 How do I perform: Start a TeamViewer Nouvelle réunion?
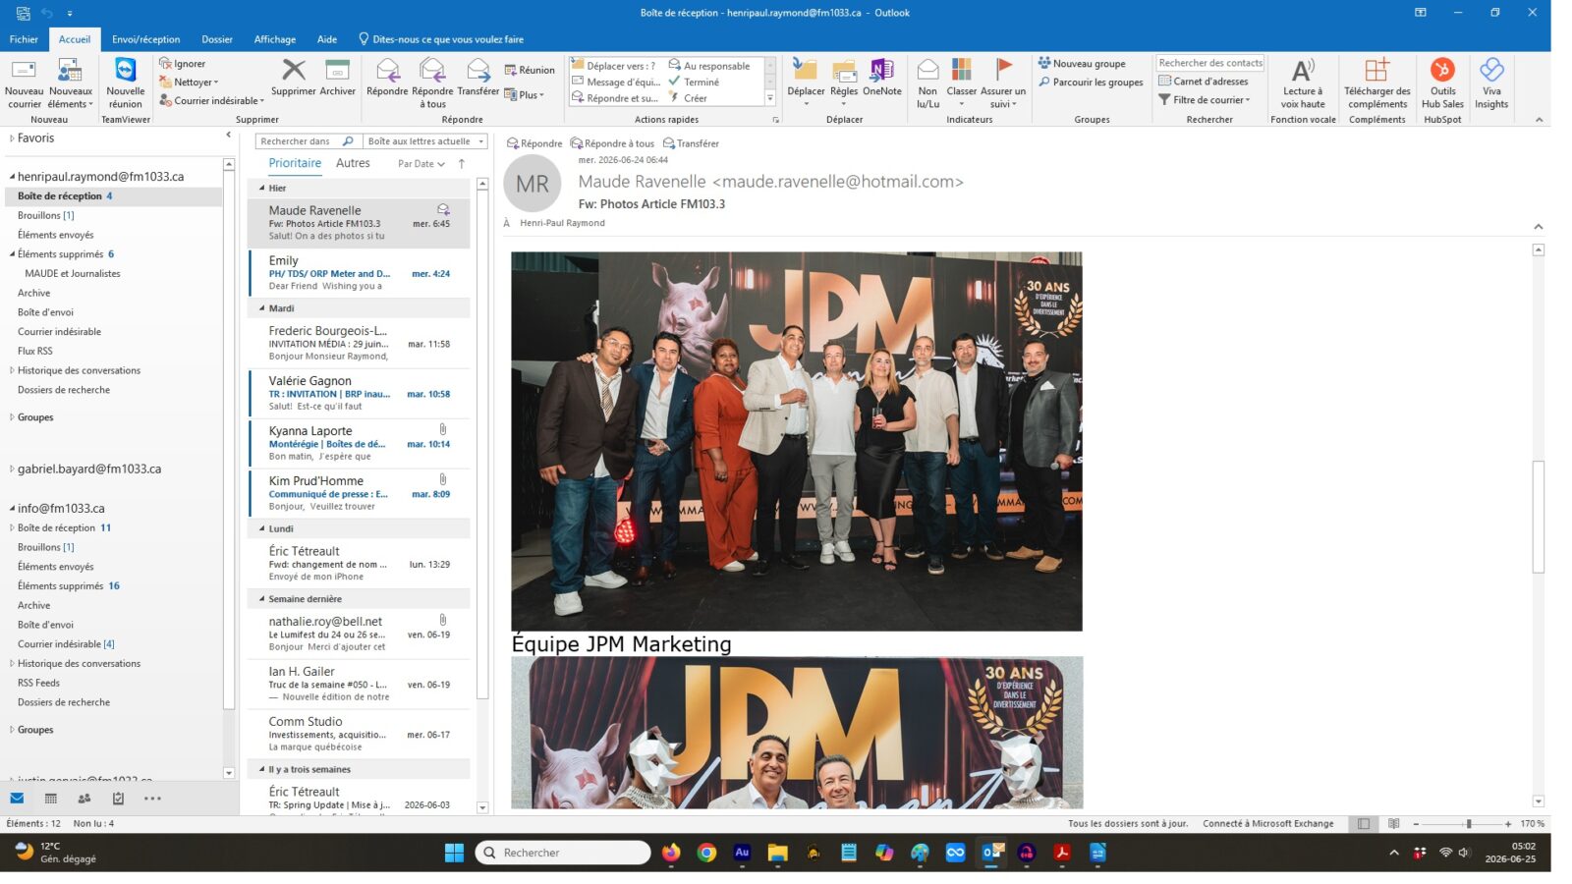[x=126, y=83]
